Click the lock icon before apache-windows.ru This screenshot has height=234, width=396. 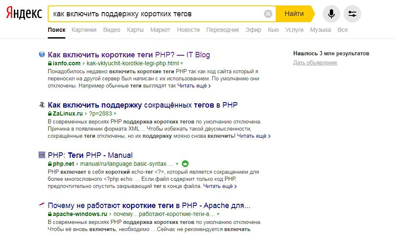(x=50, y=214)
